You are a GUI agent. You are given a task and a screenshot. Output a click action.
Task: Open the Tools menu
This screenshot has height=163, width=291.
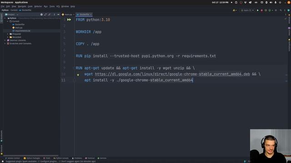(x=52, y=6)
